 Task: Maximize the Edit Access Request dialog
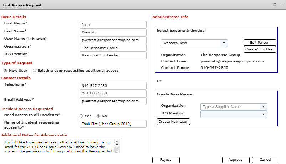click(275, 5)
